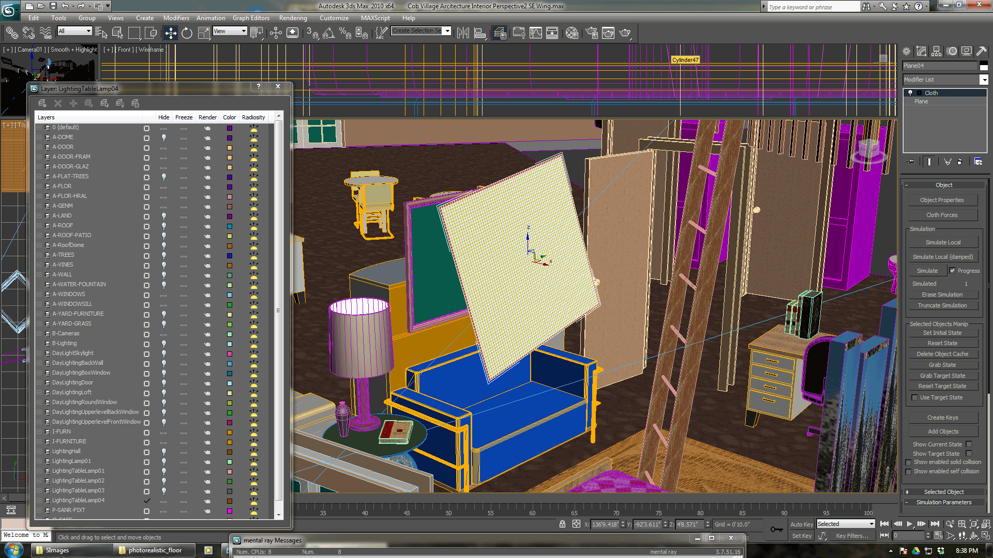Activate the Select and Rotate tool

pos(187,33)
